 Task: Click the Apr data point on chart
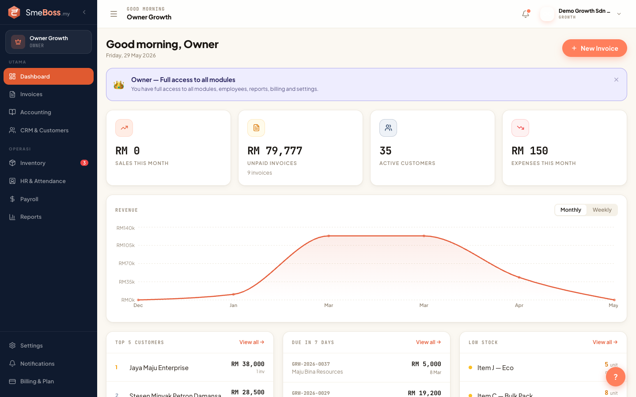519,277
